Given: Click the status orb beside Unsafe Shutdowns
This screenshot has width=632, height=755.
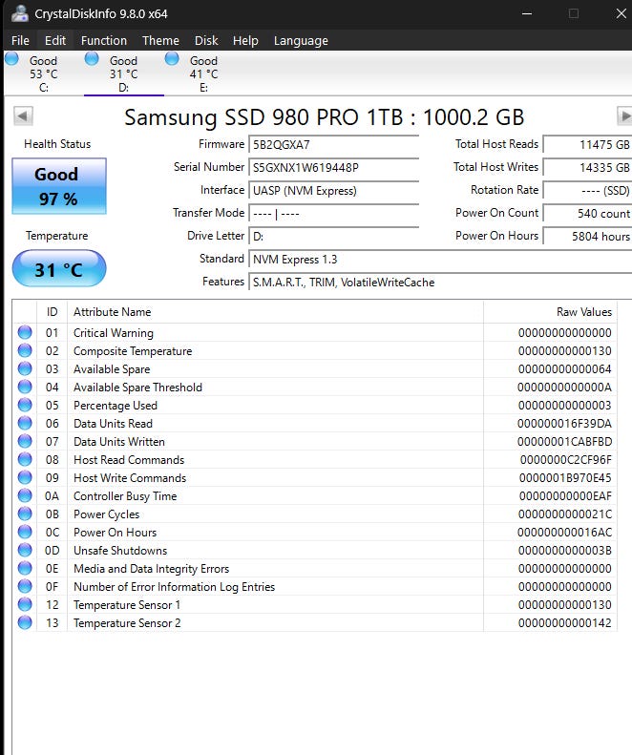Looking at the screenshot, I should tap(25, 550).
